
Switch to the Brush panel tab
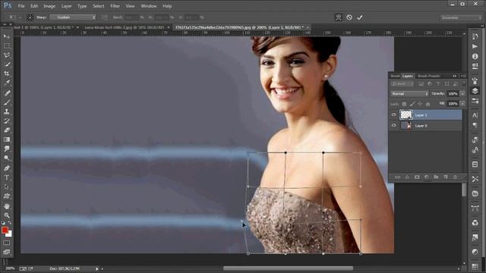(x=395, y=76)
